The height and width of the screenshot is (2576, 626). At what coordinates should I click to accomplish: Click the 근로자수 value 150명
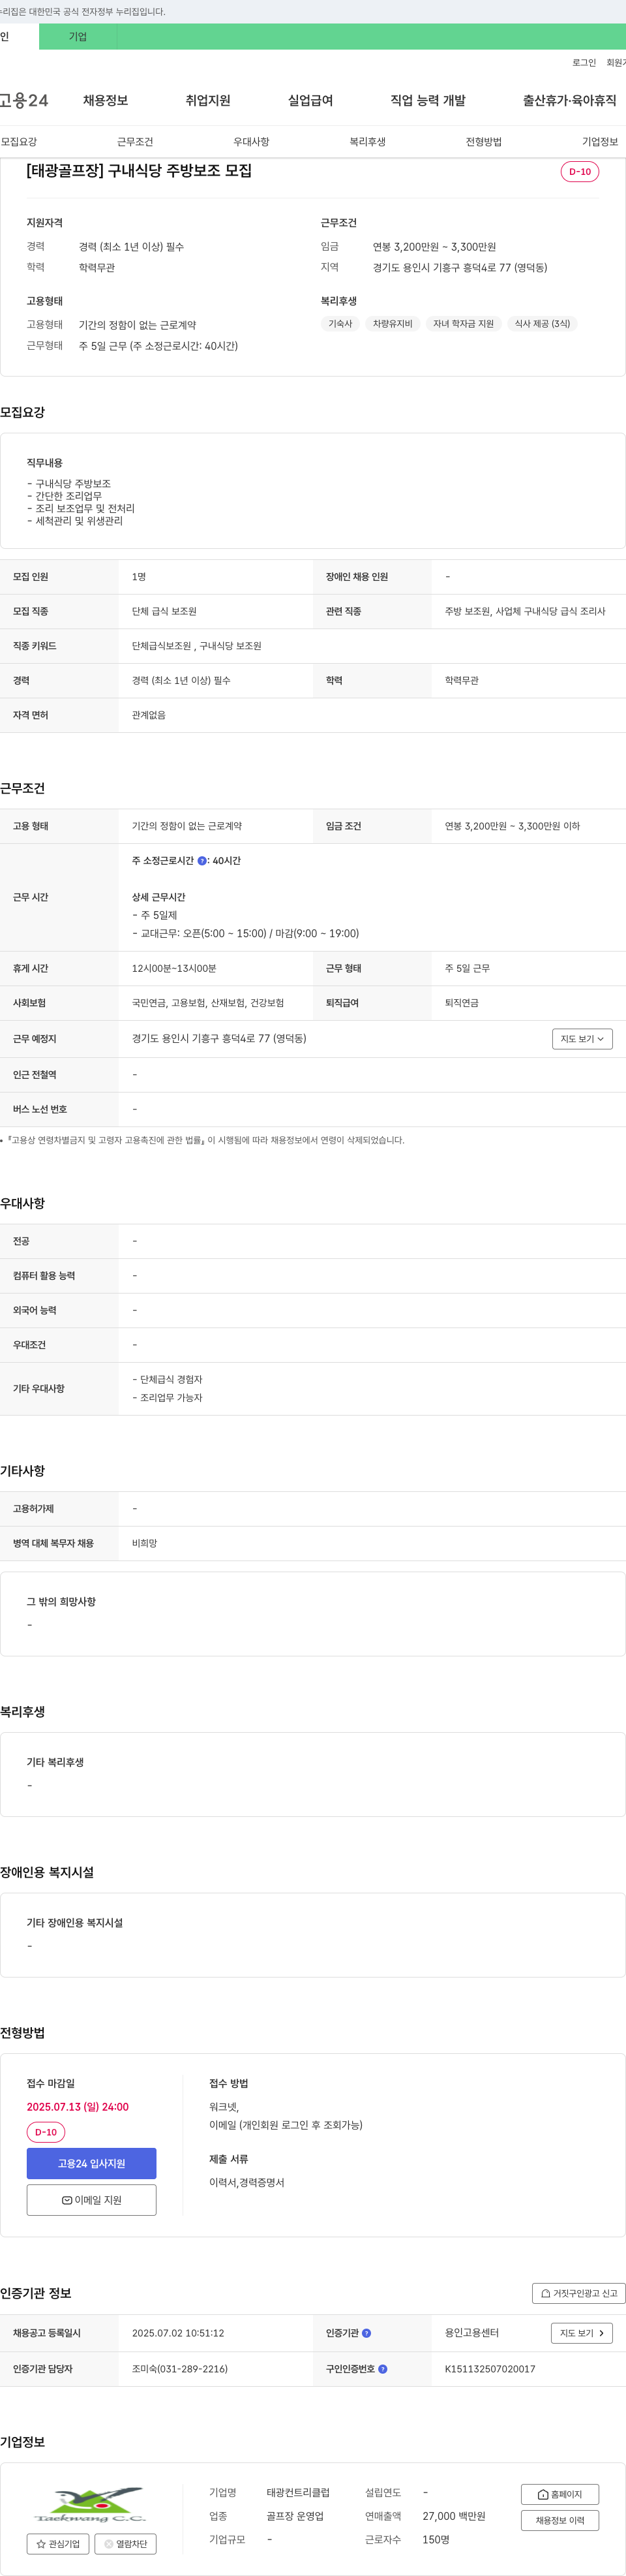(x=436, y=2540)
